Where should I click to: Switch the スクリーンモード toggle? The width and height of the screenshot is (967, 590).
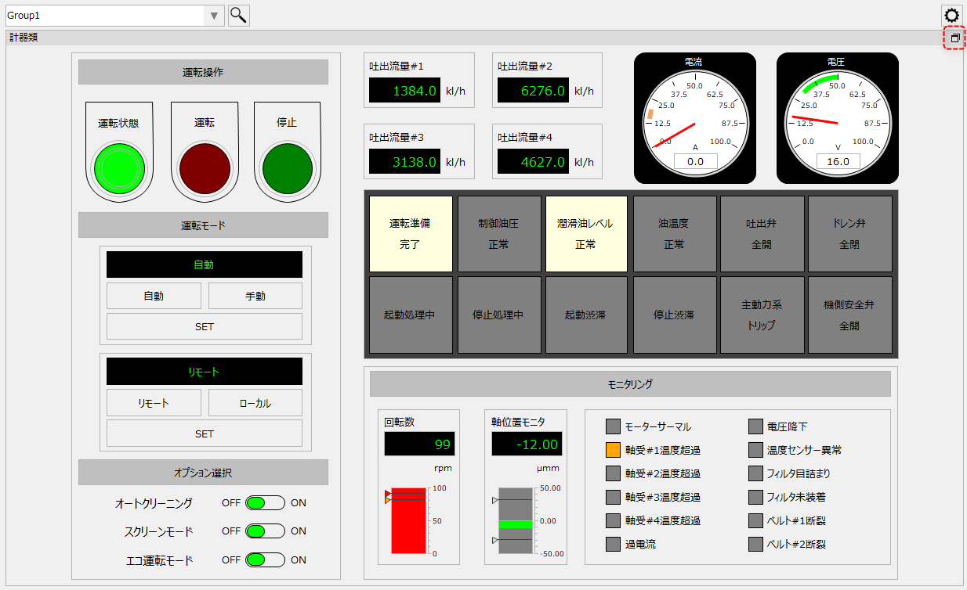click(x=264, y=531)
